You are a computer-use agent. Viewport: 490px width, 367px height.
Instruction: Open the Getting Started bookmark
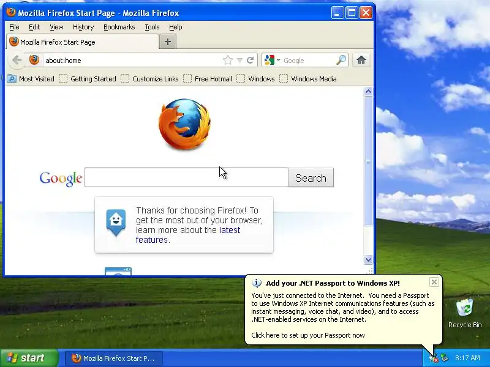pyautogui.click(x=88, y=79)
